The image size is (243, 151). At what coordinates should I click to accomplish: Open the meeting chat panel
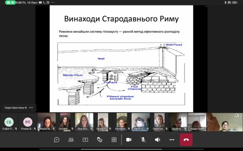coord(56,140)
